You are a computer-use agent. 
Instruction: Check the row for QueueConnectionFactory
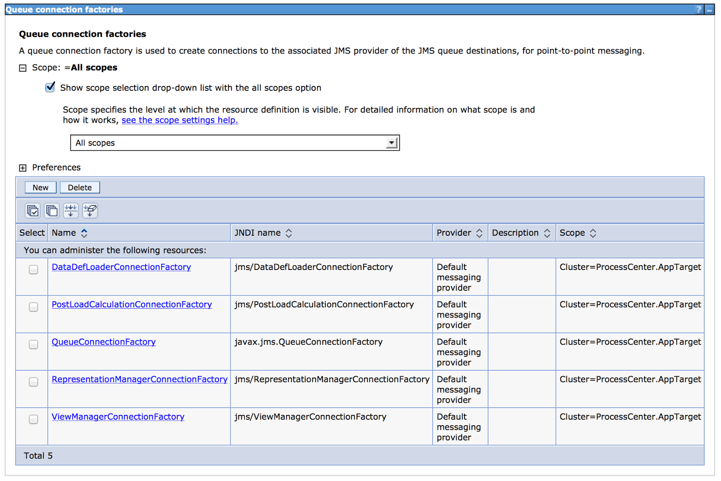click(33, 344)
